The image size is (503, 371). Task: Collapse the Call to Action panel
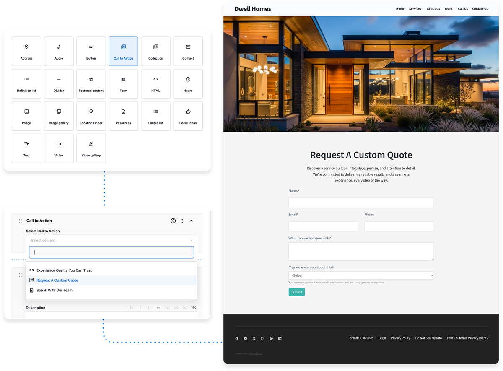pos(192,221)
